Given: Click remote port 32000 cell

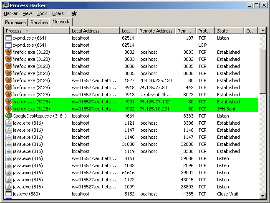Looking at the screenshot, I should point(187,144).
